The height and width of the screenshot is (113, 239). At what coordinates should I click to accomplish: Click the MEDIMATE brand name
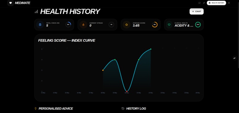coord(23,3)
